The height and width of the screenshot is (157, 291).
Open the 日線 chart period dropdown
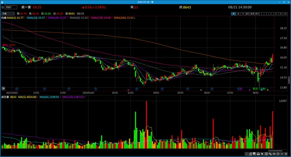(8, 14)
